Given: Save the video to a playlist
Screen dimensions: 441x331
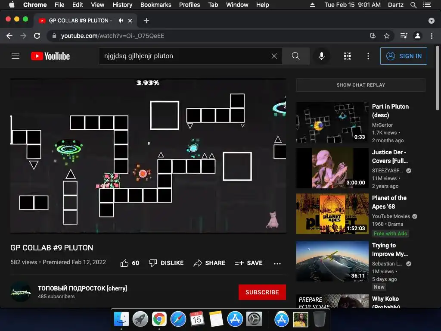Looking at the screenshot, I should point(248,263).
